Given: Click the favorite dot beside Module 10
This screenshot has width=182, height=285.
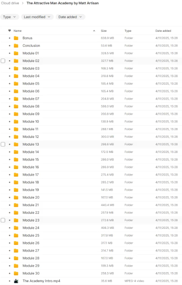Looking at the screenshot, I should pyautogui.click(x=9, y=122).
